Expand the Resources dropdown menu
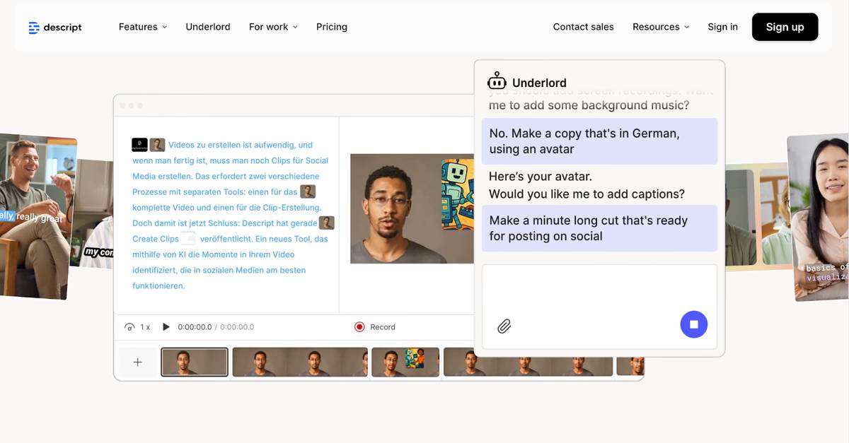The height and width of the screenshot is (443, 849). point(660,27)
